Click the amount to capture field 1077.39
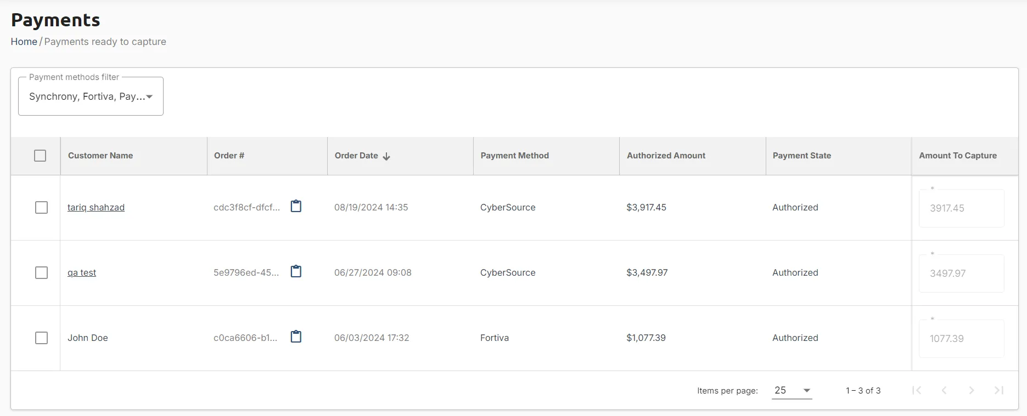 click(962, 339)
